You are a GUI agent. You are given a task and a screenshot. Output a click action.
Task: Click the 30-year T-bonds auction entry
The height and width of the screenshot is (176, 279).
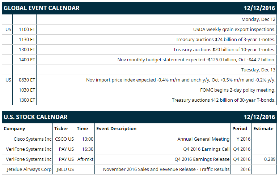point(224,100)
